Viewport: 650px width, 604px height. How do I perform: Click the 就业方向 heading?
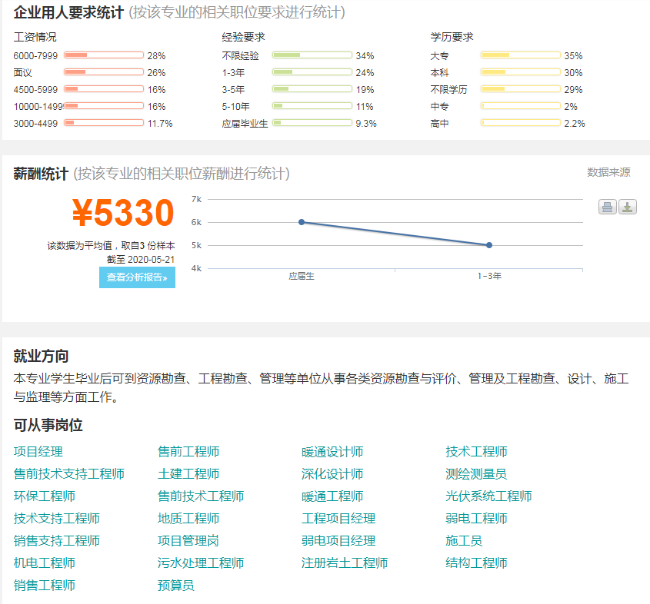(x=41, y=356)
